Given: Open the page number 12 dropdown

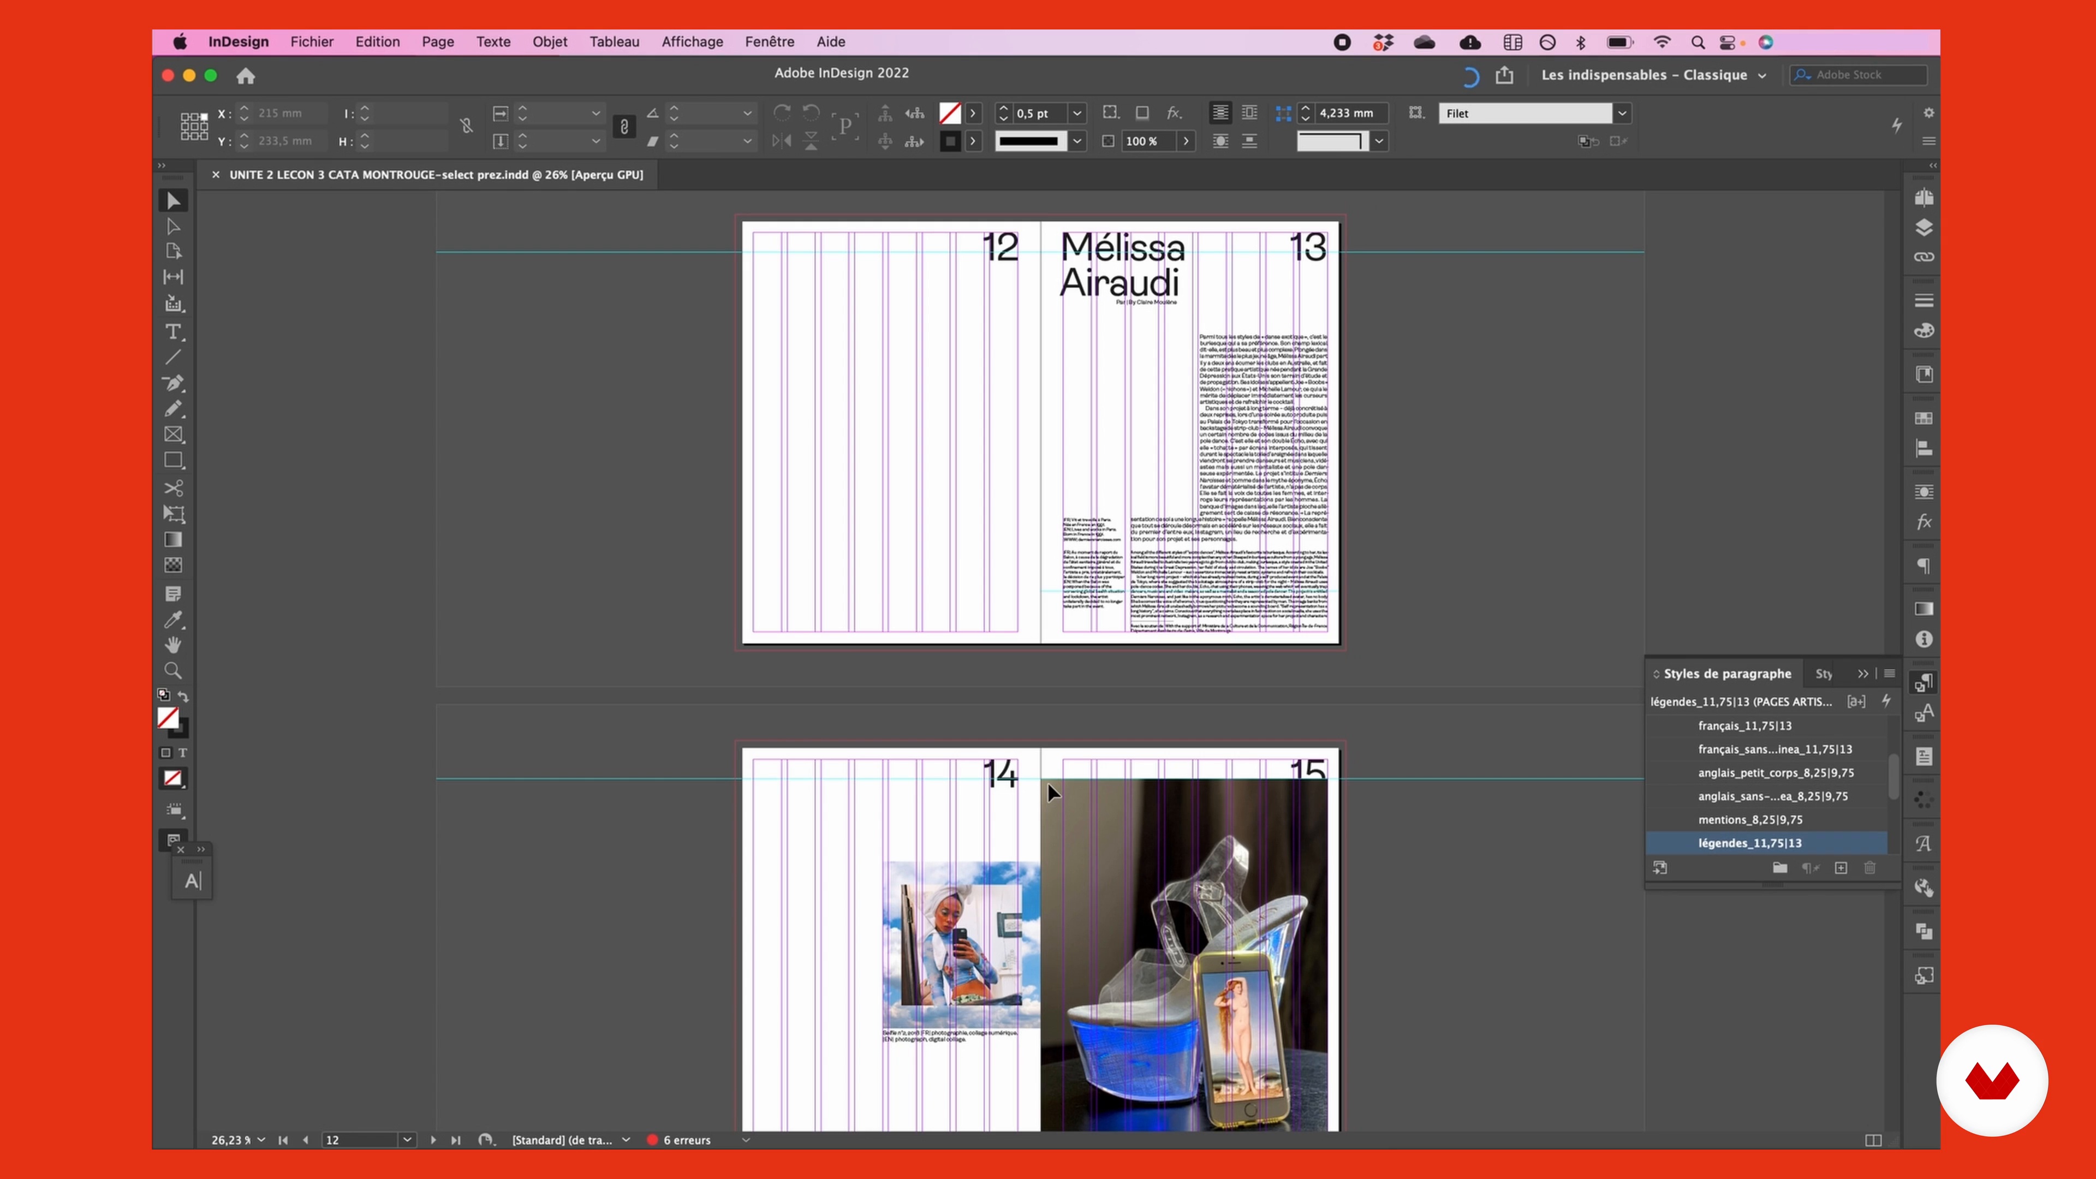Looking at the screenshot, I should point(407,1140).
